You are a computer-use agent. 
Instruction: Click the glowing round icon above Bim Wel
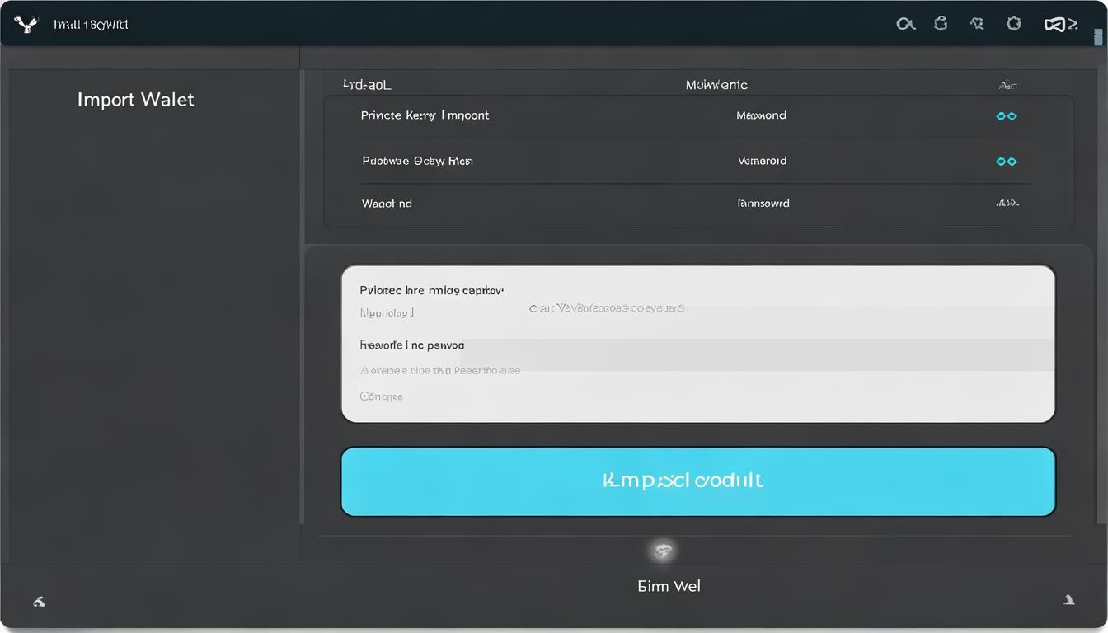(x=663, y=551)
